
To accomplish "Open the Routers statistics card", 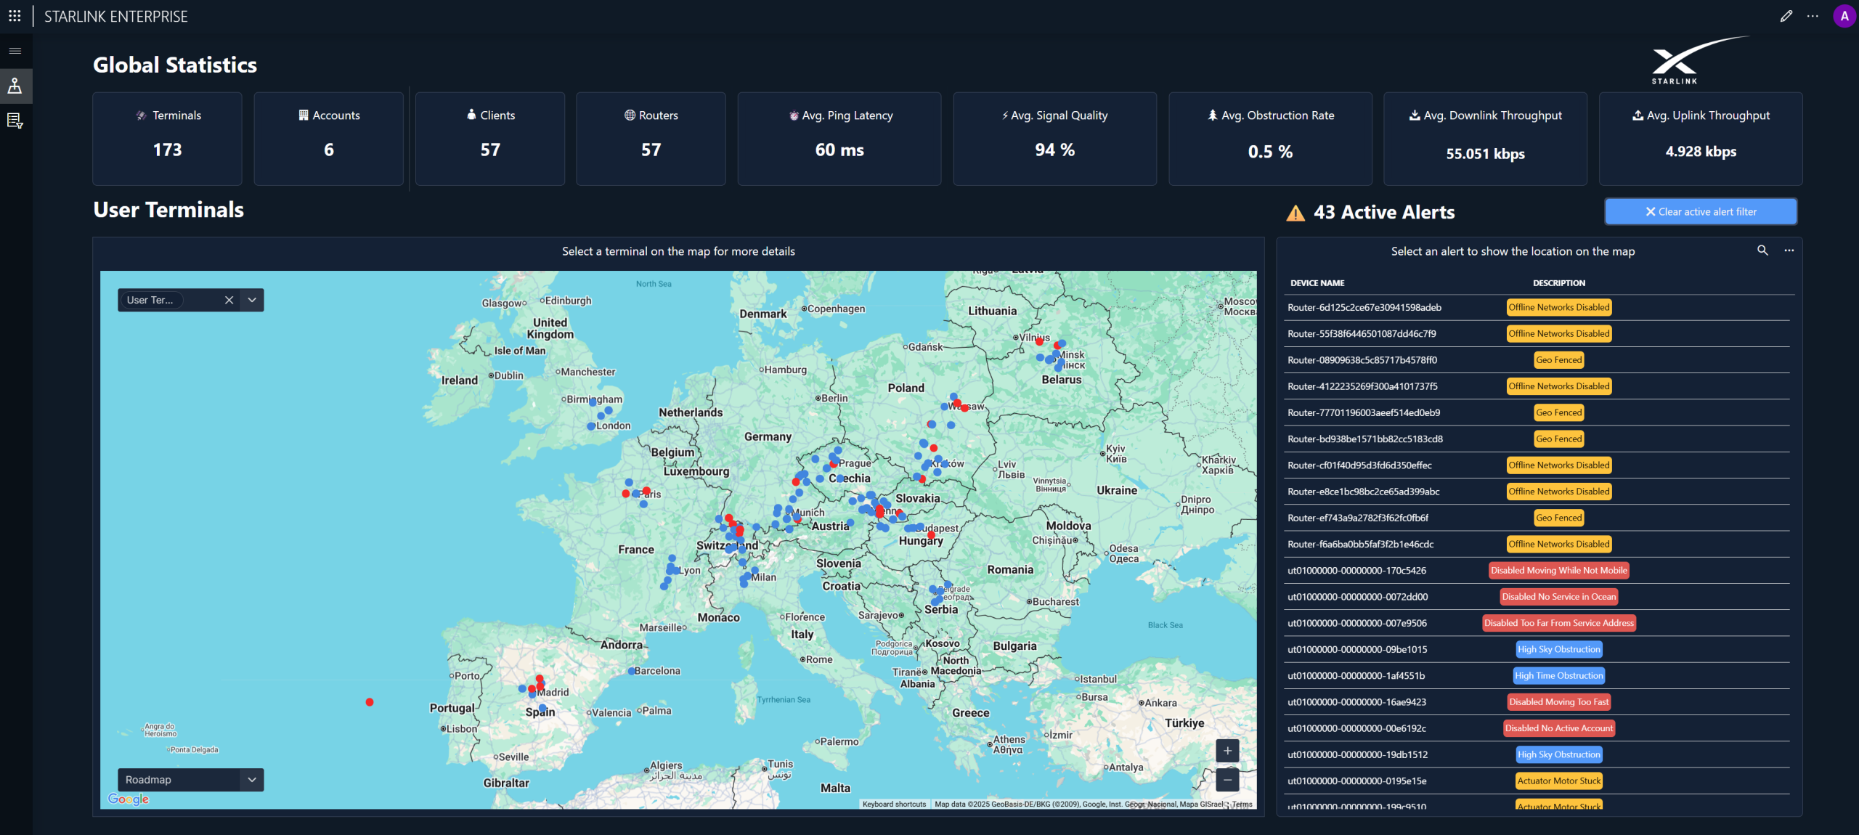I will pyautogui.click(x=651, y=139).
